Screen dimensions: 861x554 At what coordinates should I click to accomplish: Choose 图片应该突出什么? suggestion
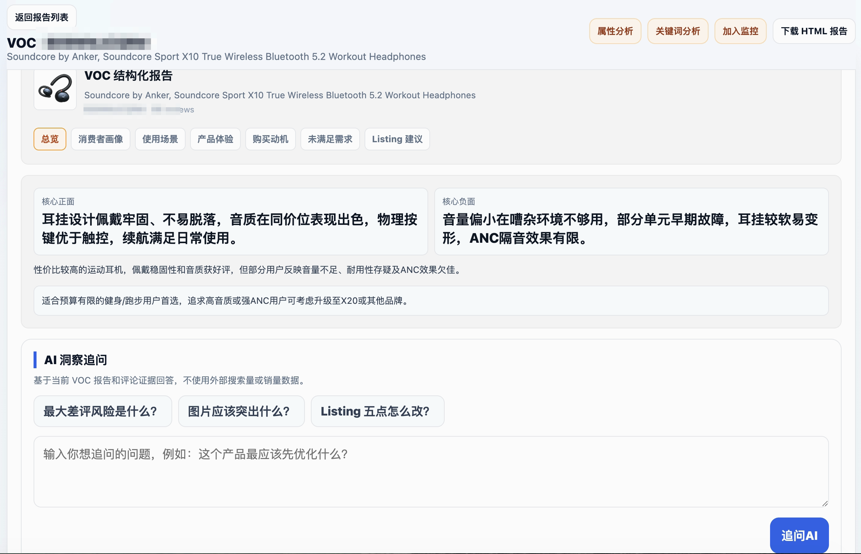click(242, 411)
